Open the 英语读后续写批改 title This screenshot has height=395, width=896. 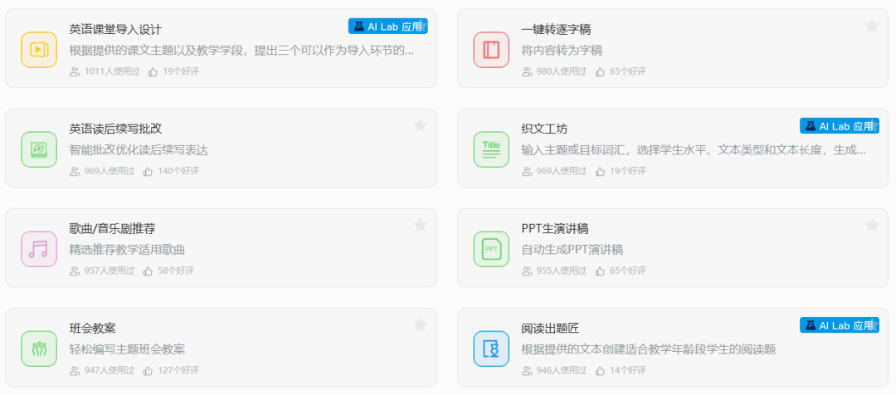(115, 129)
